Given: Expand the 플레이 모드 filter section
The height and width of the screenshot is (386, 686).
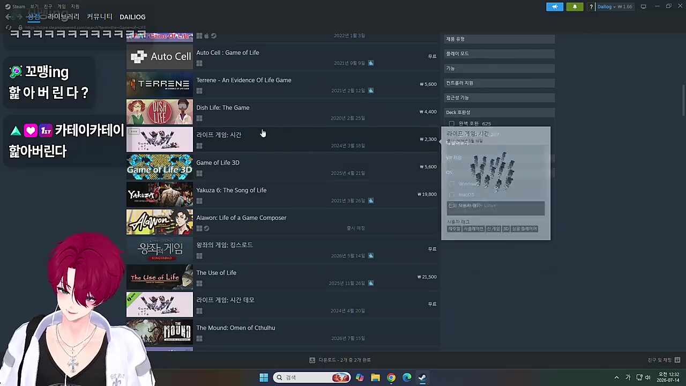Looking at the screenshot, I should 499,54.
